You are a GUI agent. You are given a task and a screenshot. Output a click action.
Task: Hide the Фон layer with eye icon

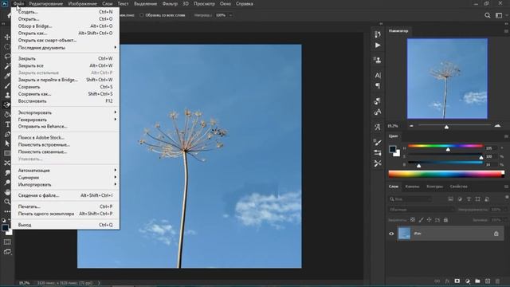point(391,234)
